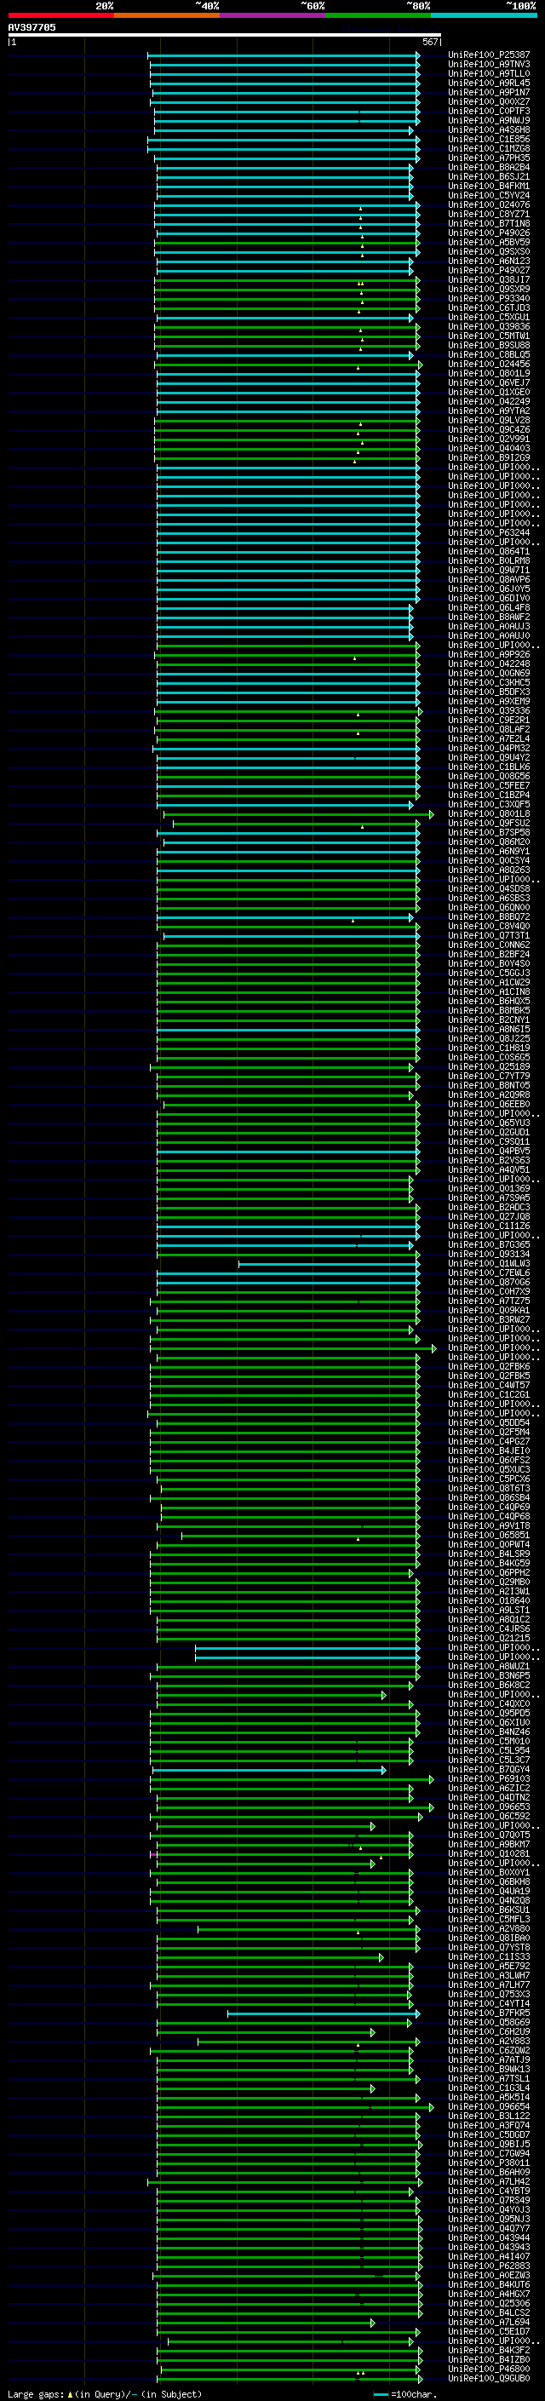Select hit label UniRef100_A9RL45
The width and height of the screenshot is (545, 2401).
coord(489,83)
